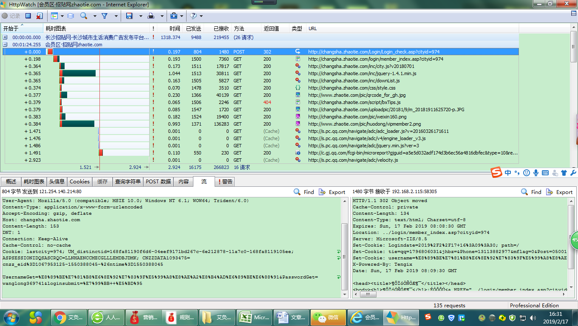The height and width of the screenshot is (326, 578).
Task: Open the view layout dropdown arrow
Action: pos(62,16)
